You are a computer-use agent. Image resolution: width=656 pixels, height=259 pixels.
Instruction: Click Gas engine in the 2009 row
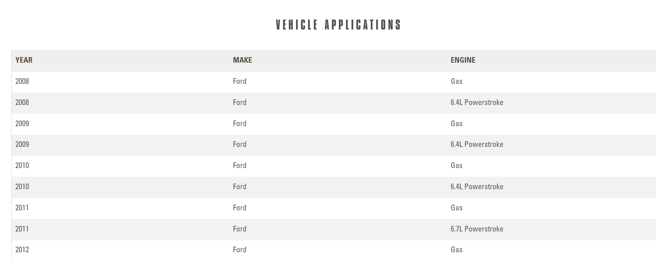click(x=457, y=124)
